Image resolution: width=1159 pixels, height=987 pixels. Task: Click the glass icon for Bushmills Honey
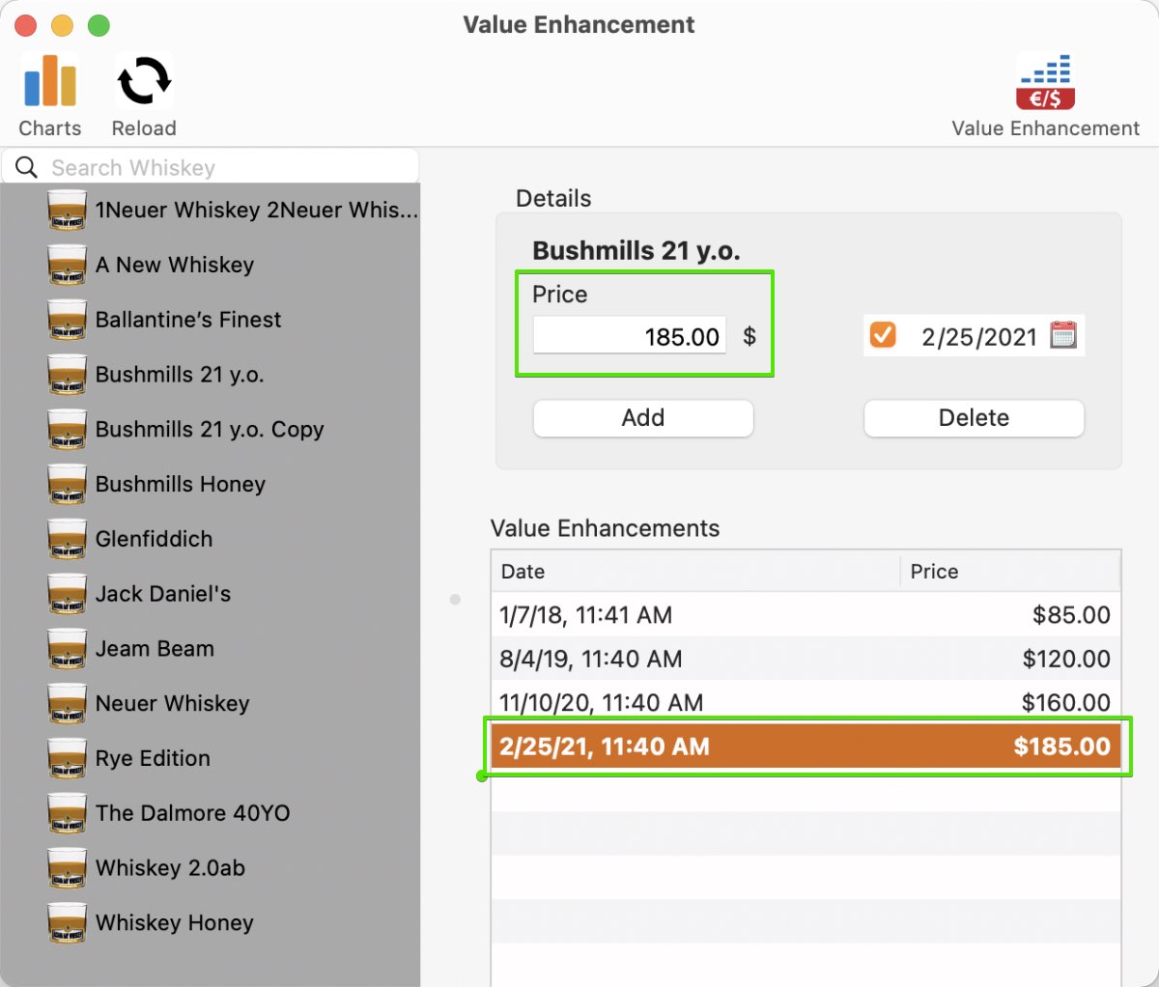[x=68, y=484]
